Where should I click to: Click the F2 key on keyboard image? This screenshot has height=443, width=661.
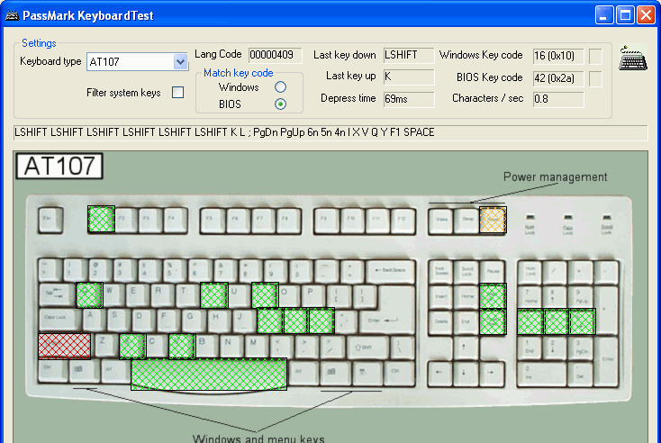126,220
